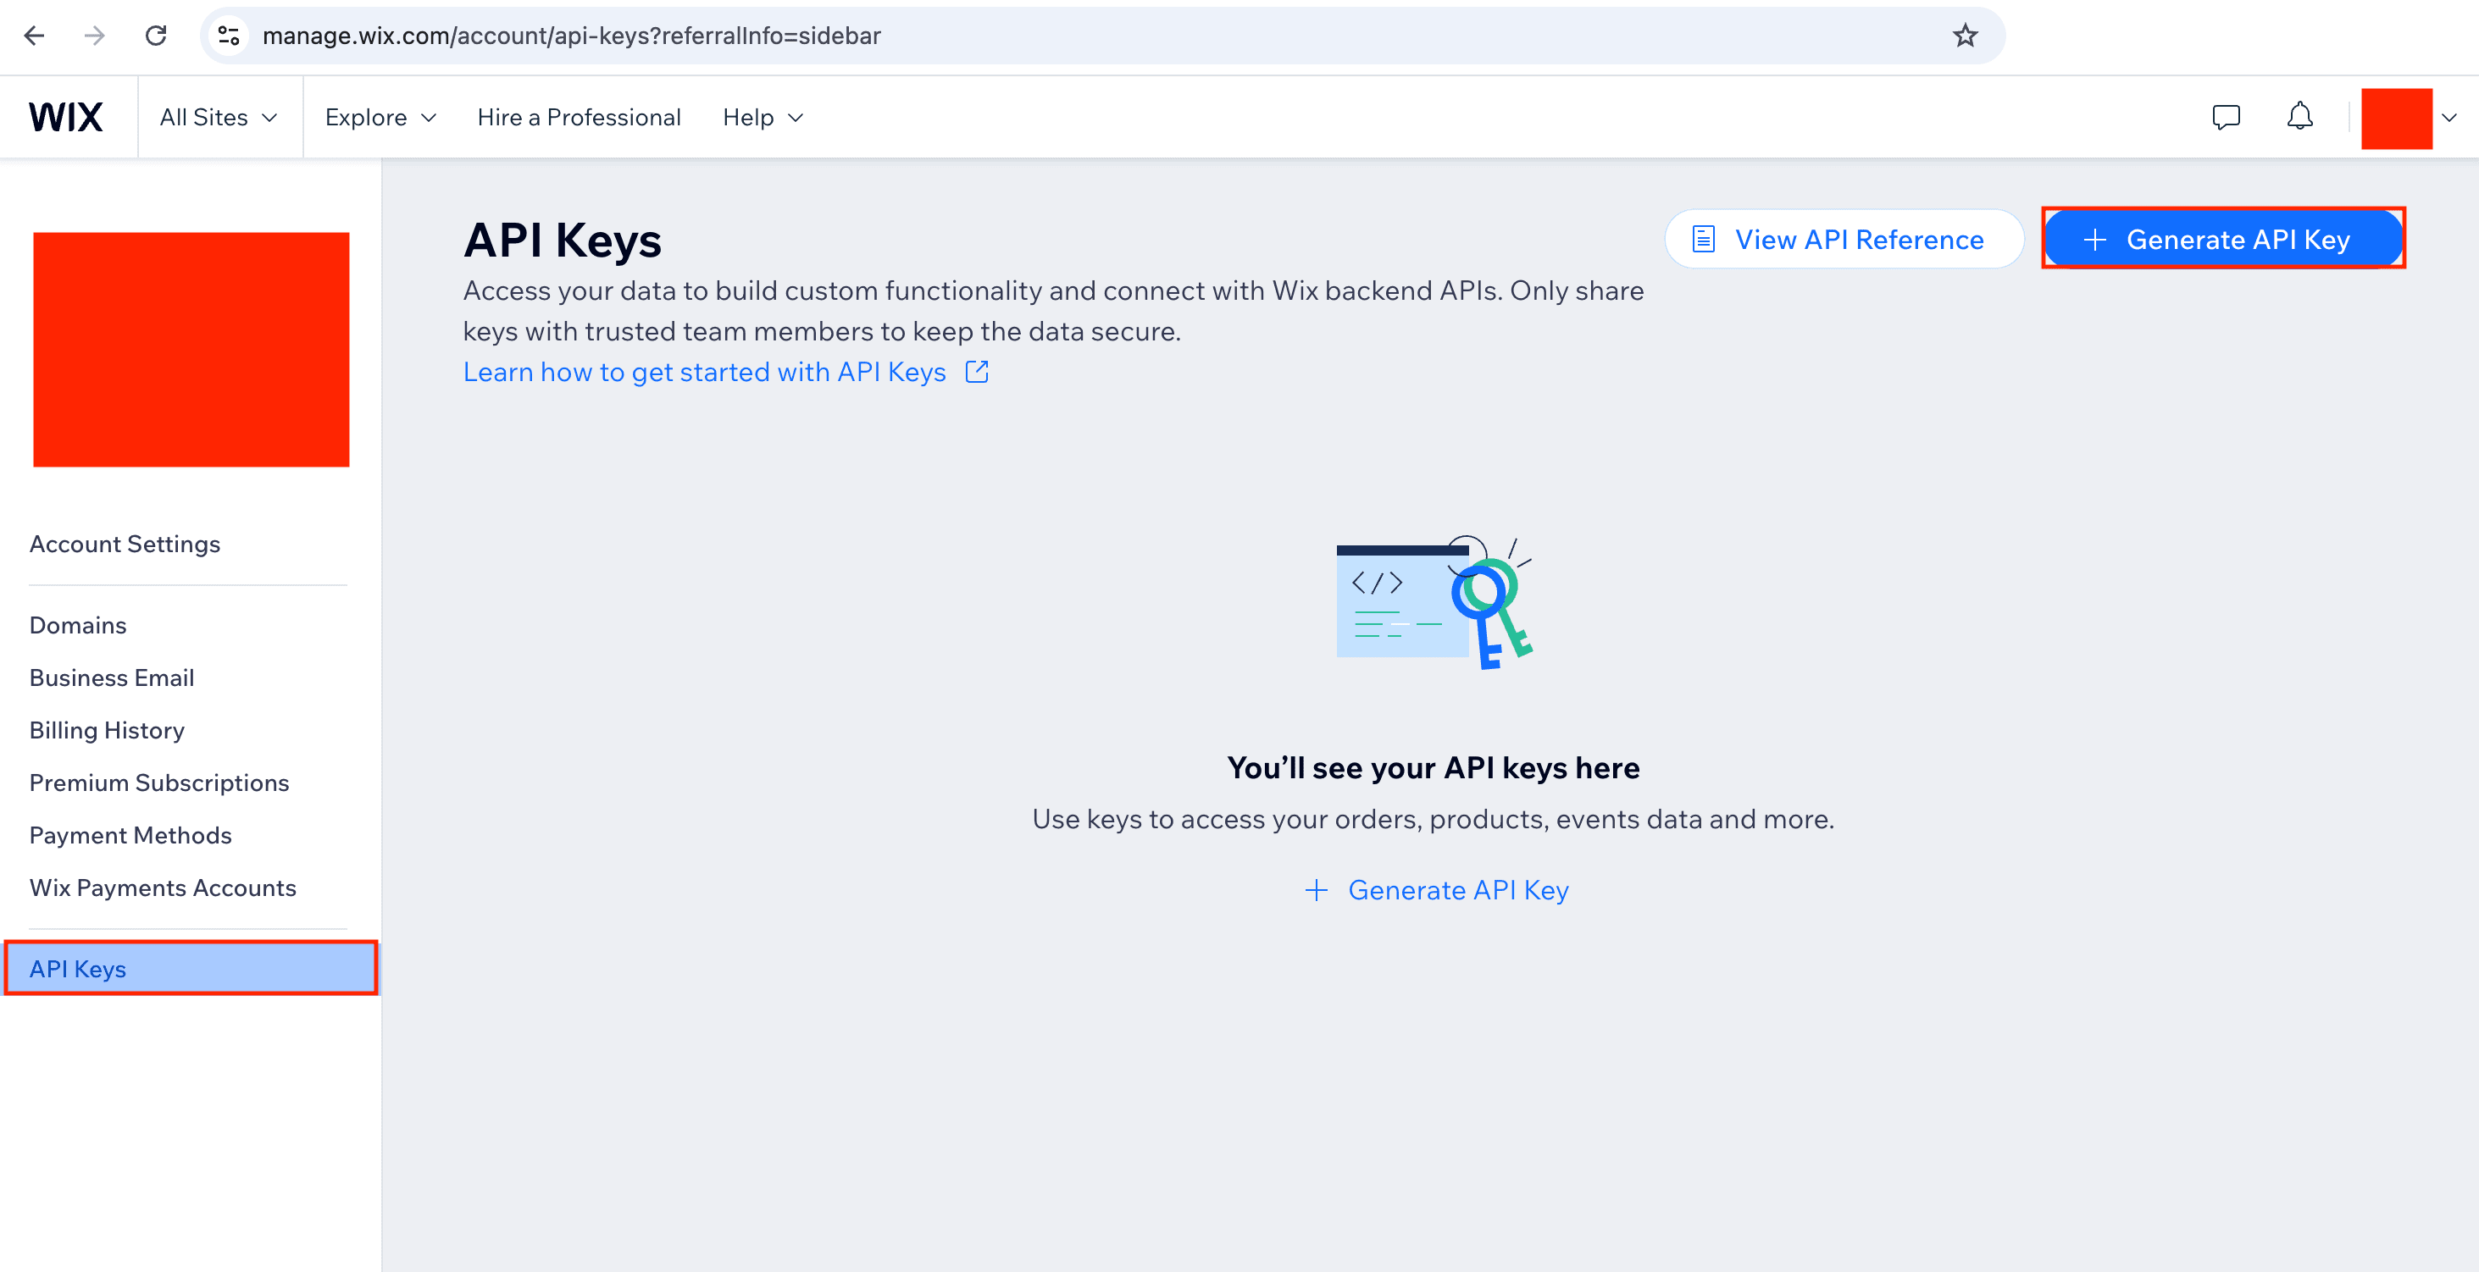
Task: Select API Keys in the sidebar
Action: 191,968
